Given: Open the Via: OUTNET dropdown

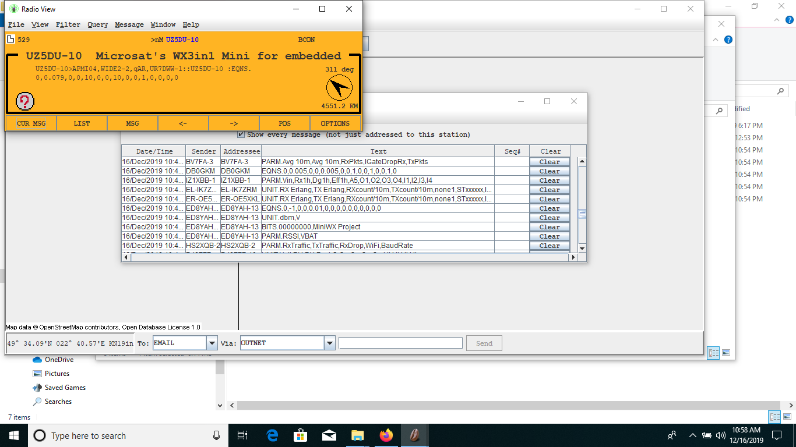Looking at the screenshot, I should pos(330,343).
